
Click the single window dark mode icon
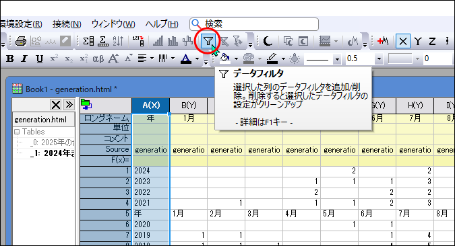(x=303, y=41)
